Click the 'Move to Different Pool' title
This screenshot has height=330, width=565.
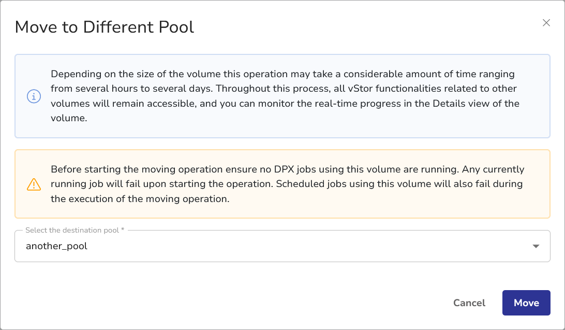105,27
